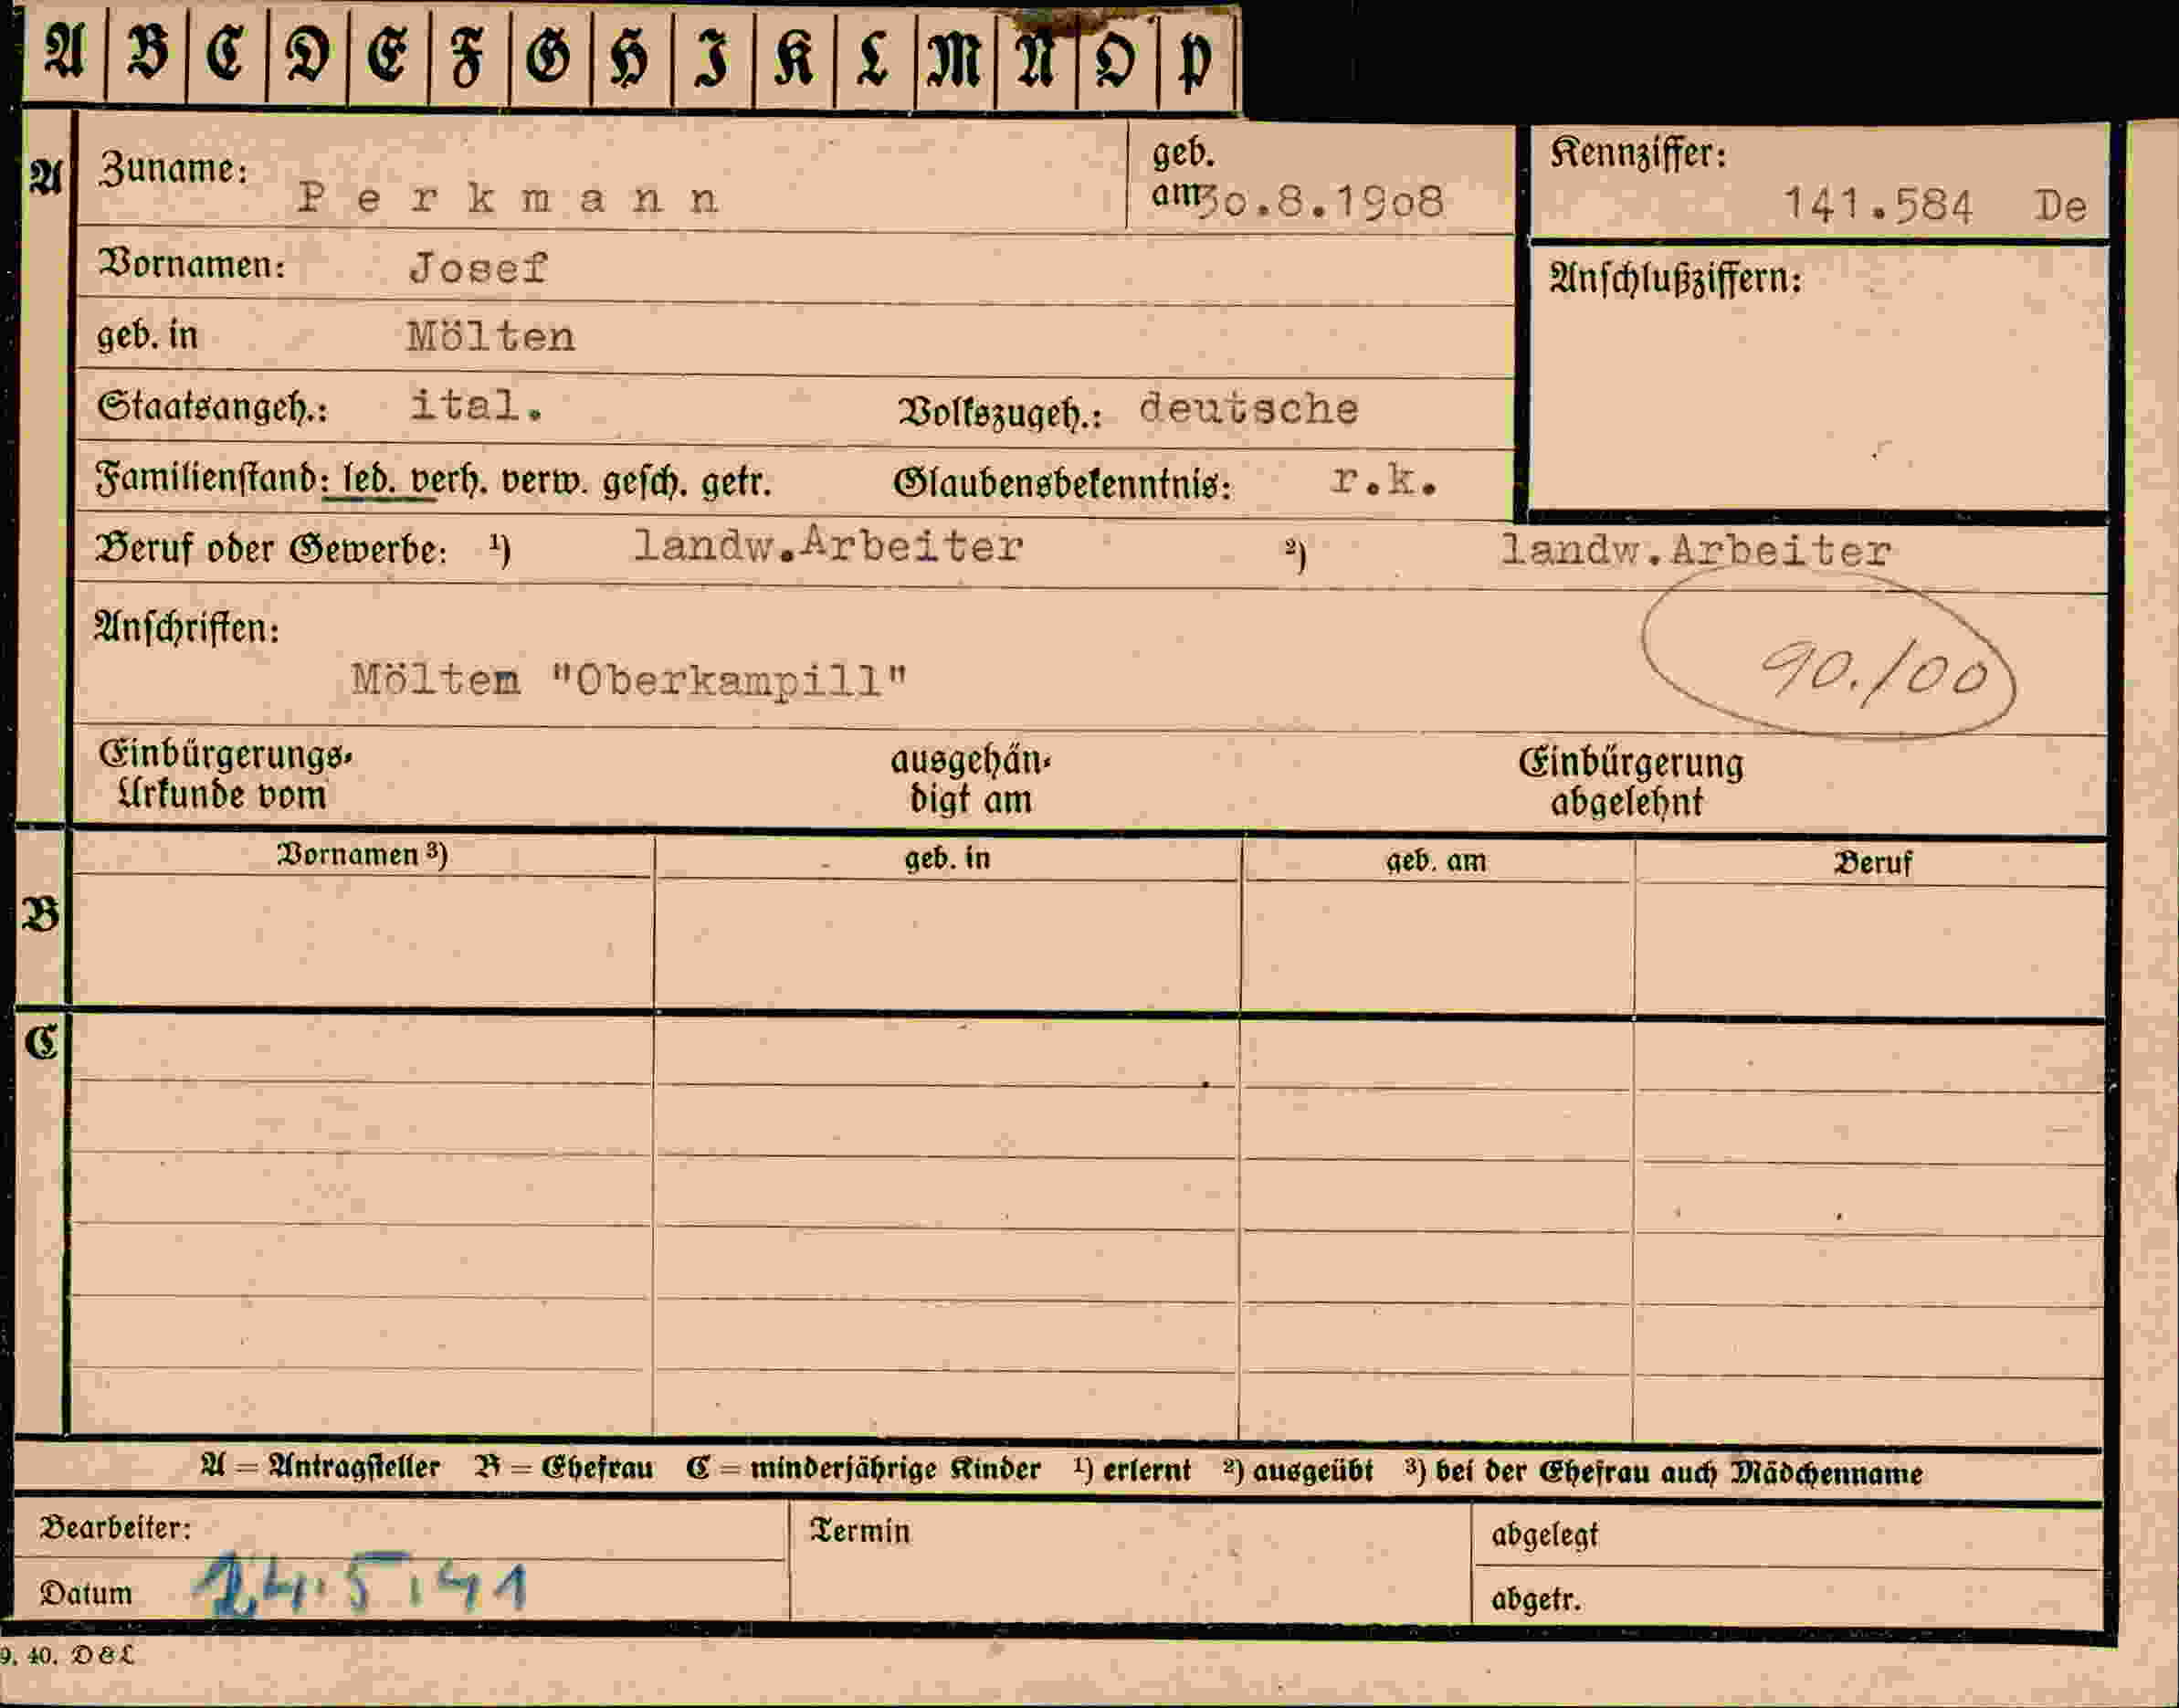Click the index tab letter K
The height and width of the screenshot is (1708, 2179).
point(794,57)
